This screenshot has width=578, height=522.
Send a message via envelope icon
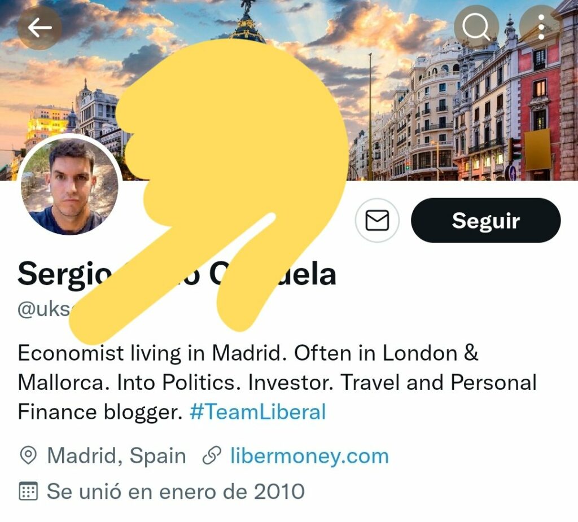click(376, 220)
